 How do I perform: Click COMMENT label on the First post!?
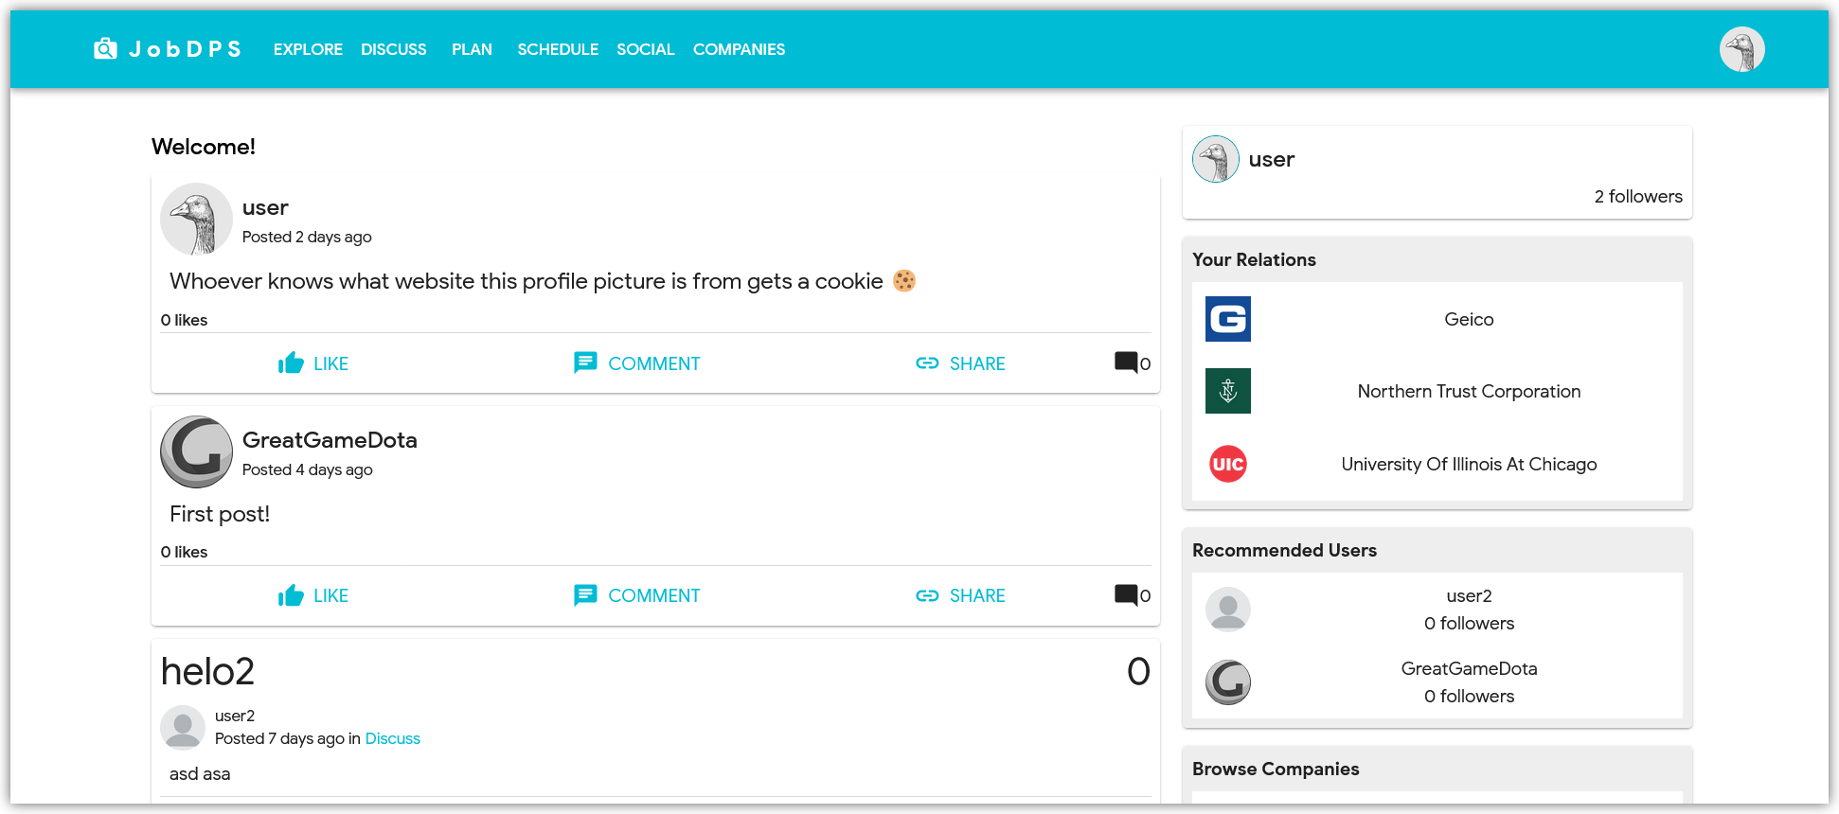point(653,595)
